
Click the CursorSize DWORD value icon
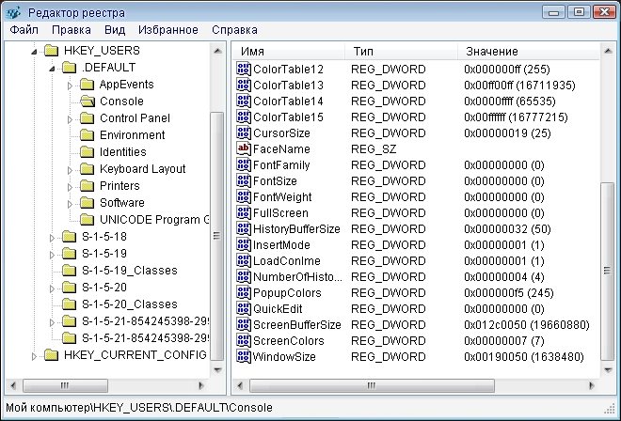coord(244,132)
